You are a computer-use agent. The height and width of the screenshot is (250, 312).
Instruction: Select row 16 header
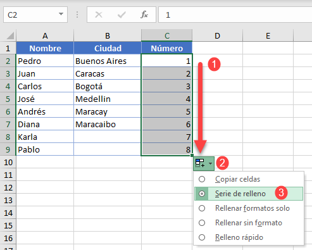point(8,238)
